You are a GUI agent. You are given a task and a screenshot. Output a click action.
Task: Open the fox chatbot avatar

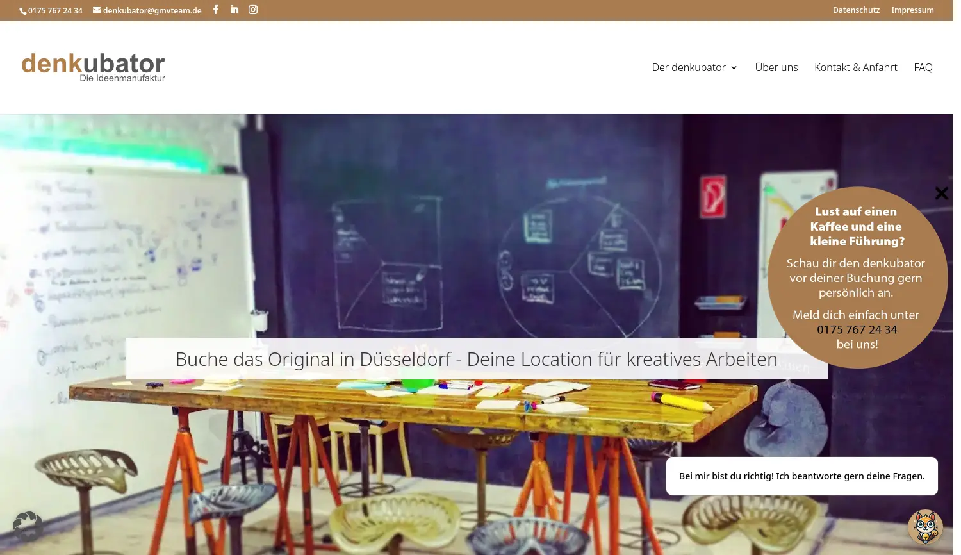coord(924,527)
